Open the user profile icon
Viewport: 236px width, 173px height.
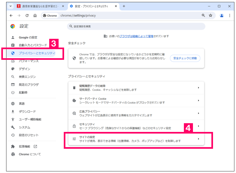[222, 16]
